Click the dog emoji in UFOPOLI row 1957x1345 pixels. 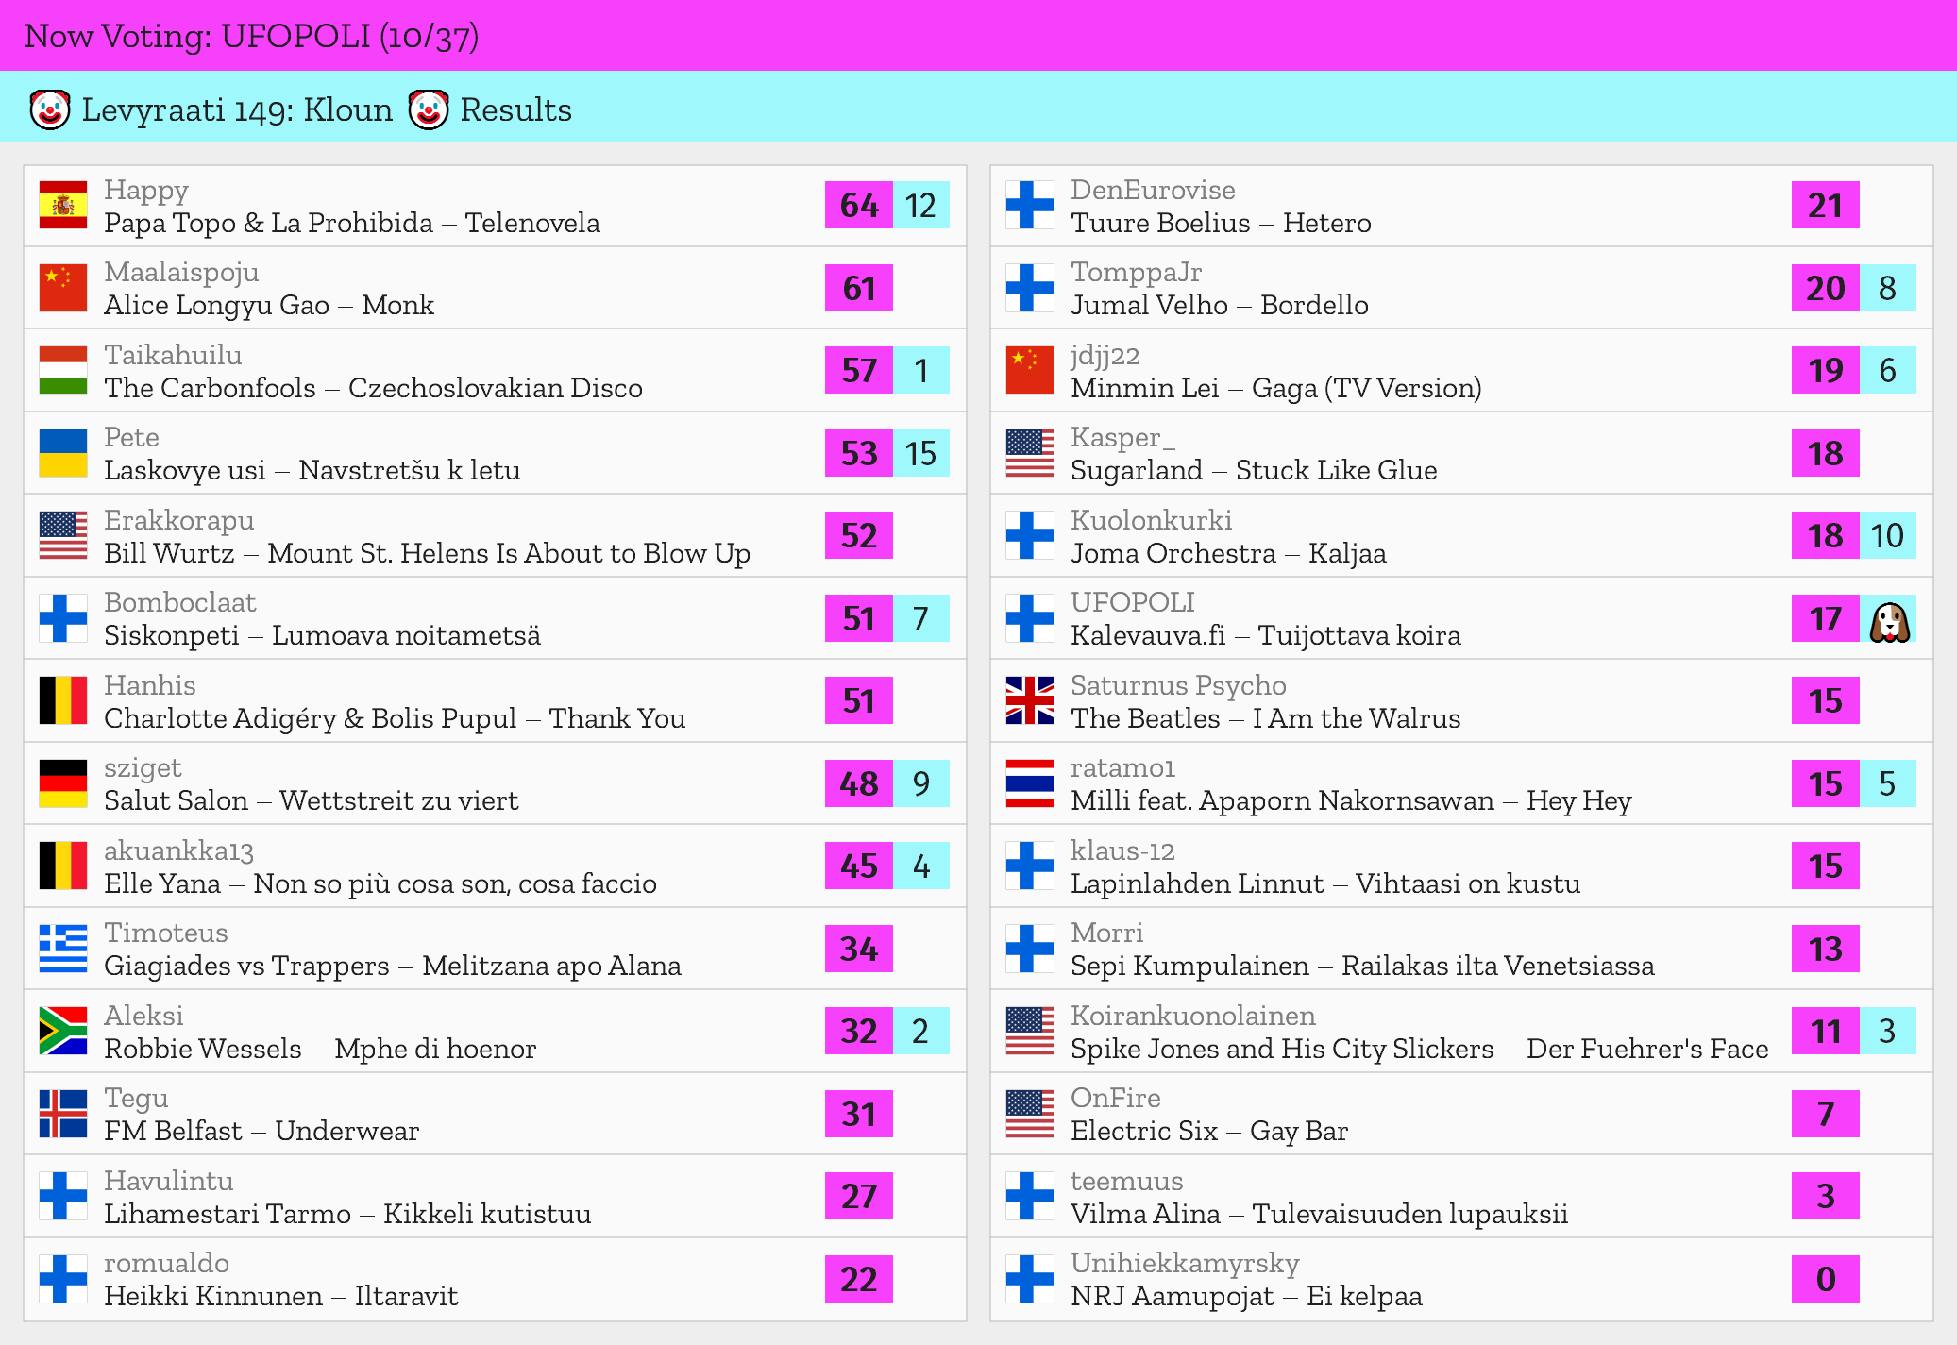[1889, 621]
